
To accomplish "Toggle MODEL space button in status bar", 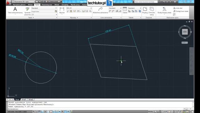I will pos(151,112).
